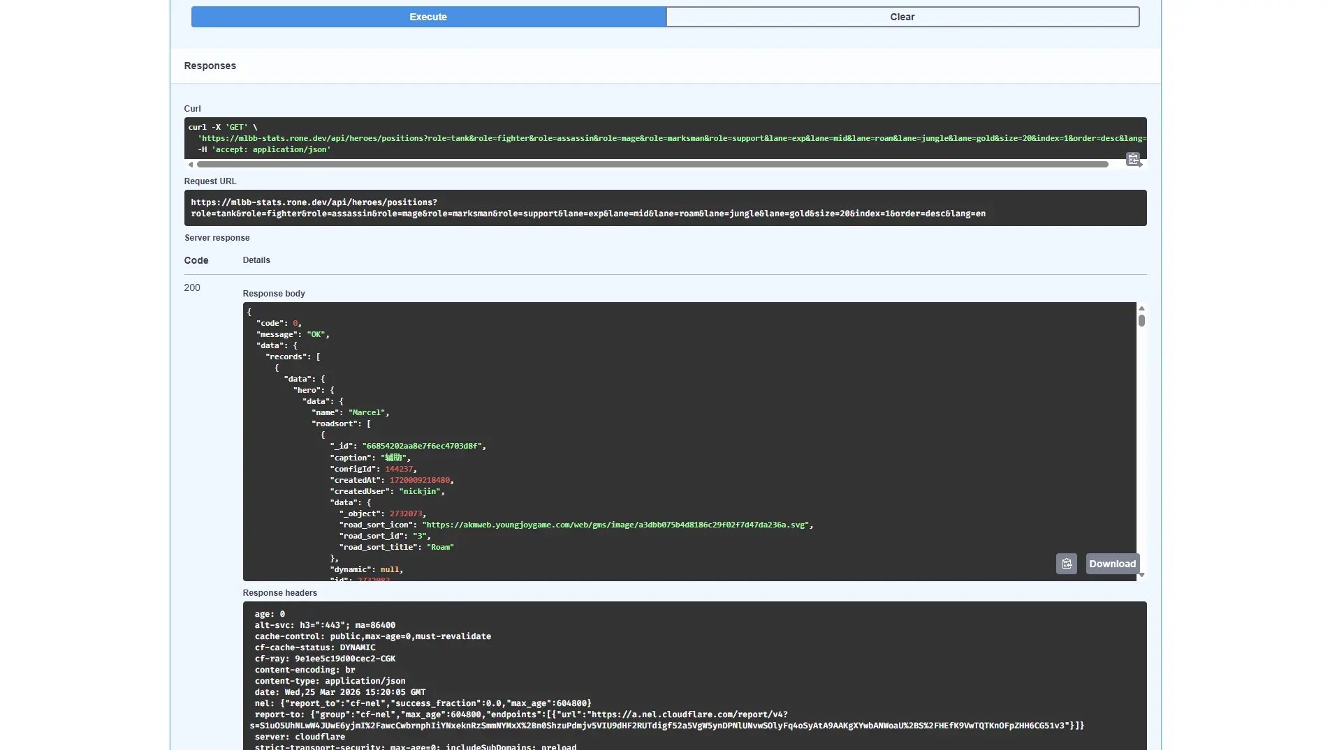
Task: Click the 'age: 0' header line
Action: 270,614
